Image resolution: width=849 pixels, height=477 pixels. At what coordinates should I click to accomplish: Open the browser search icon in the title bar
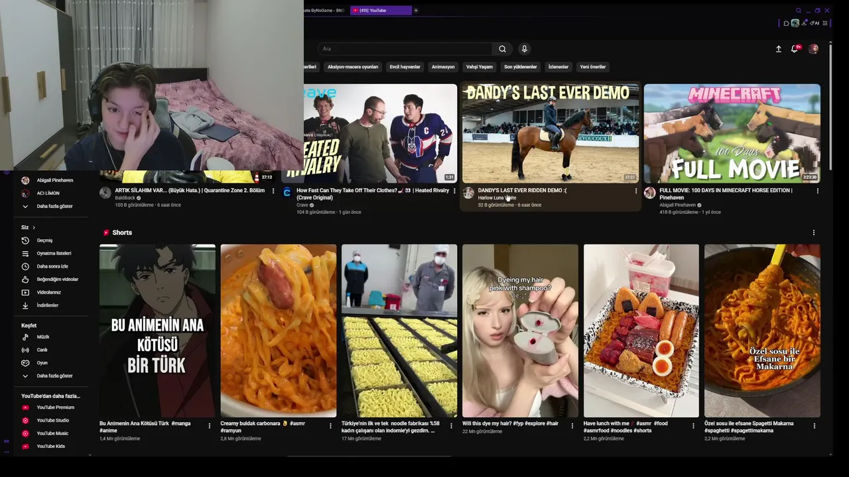(799, 11)
